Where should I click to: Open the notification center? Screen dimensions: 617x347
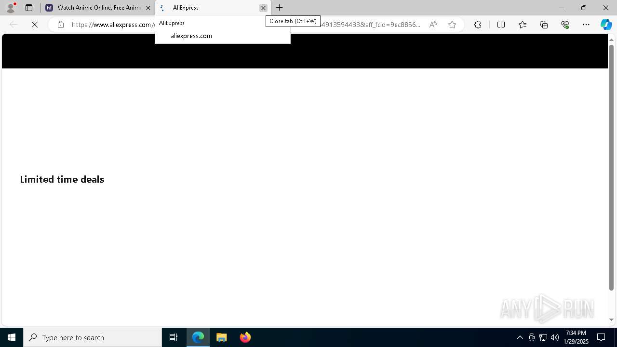click(602, 337)
